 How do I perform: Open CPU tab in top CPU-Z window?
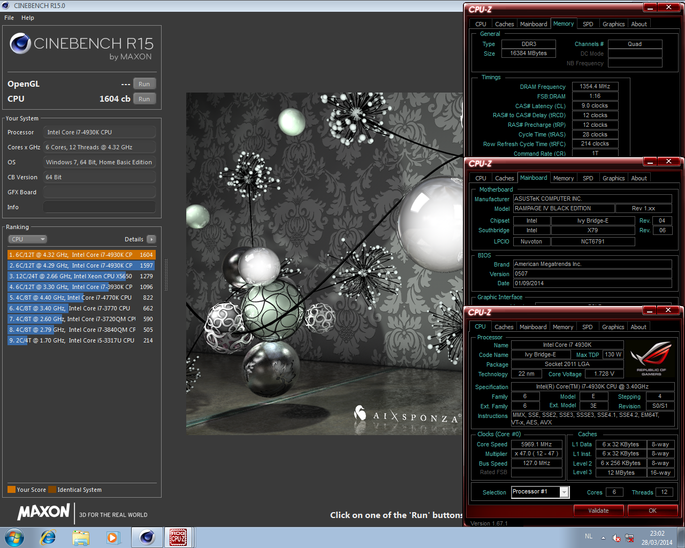[481, 24]
